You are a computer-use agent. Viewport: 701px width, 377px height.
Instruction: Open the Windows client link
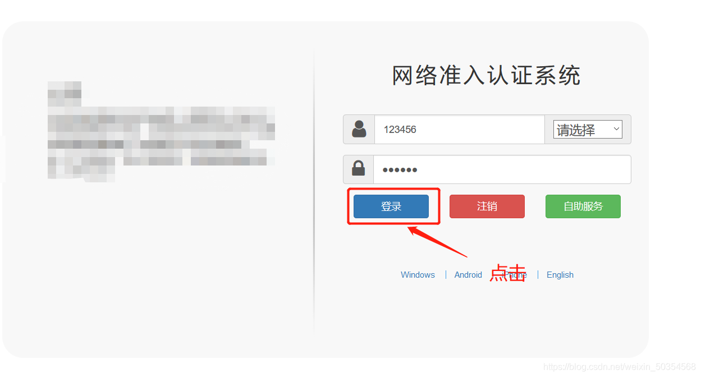[418, 275]
